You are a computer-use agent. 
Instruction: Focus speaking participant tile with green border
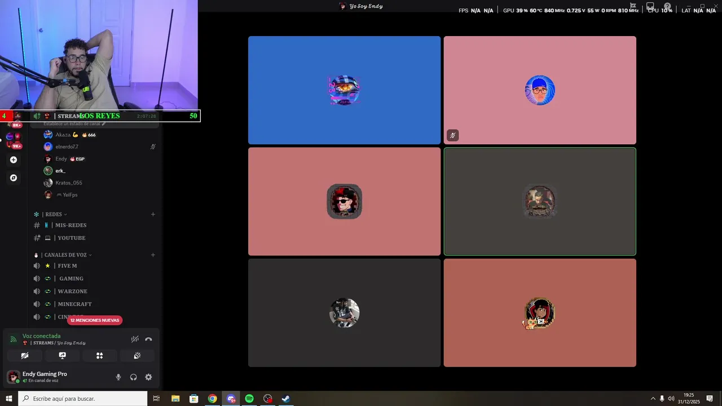pyautogui.click(x=540, y=201)
